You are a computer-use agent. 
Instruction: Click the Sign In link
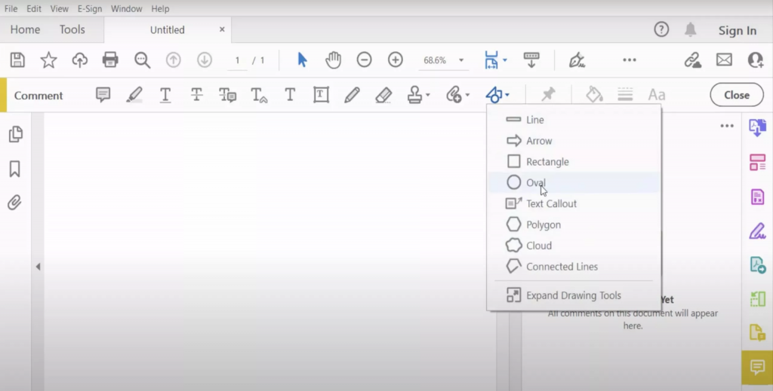(x=737, y=30)
